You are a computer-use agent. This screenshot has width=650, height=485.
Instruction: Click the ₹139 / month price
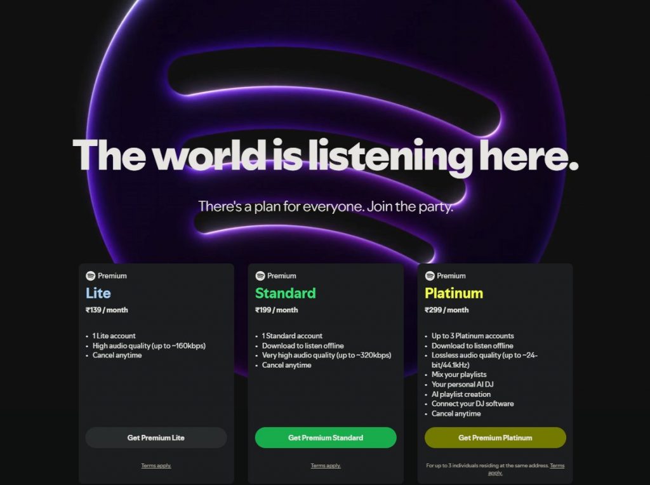tap(107, 310)
